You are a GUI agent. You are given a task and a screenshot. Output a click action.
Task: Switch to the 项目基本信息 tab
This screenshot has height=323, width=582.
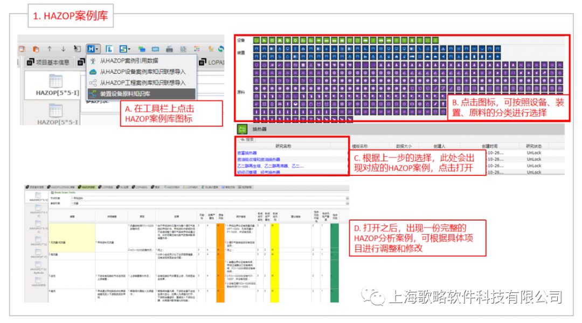[48, 63]
